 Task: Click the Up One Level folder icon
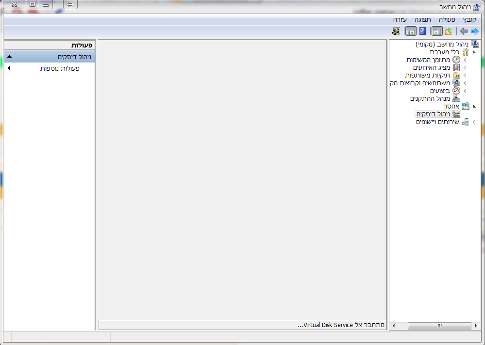pyautogui.click(x=449, y=31)
